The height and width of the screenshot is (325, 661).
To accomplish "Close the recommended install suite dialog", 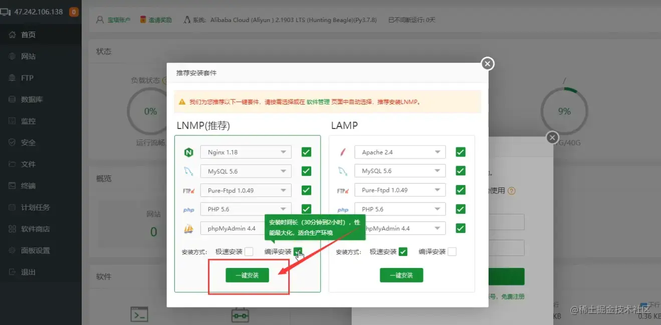I will click(488, 64).
